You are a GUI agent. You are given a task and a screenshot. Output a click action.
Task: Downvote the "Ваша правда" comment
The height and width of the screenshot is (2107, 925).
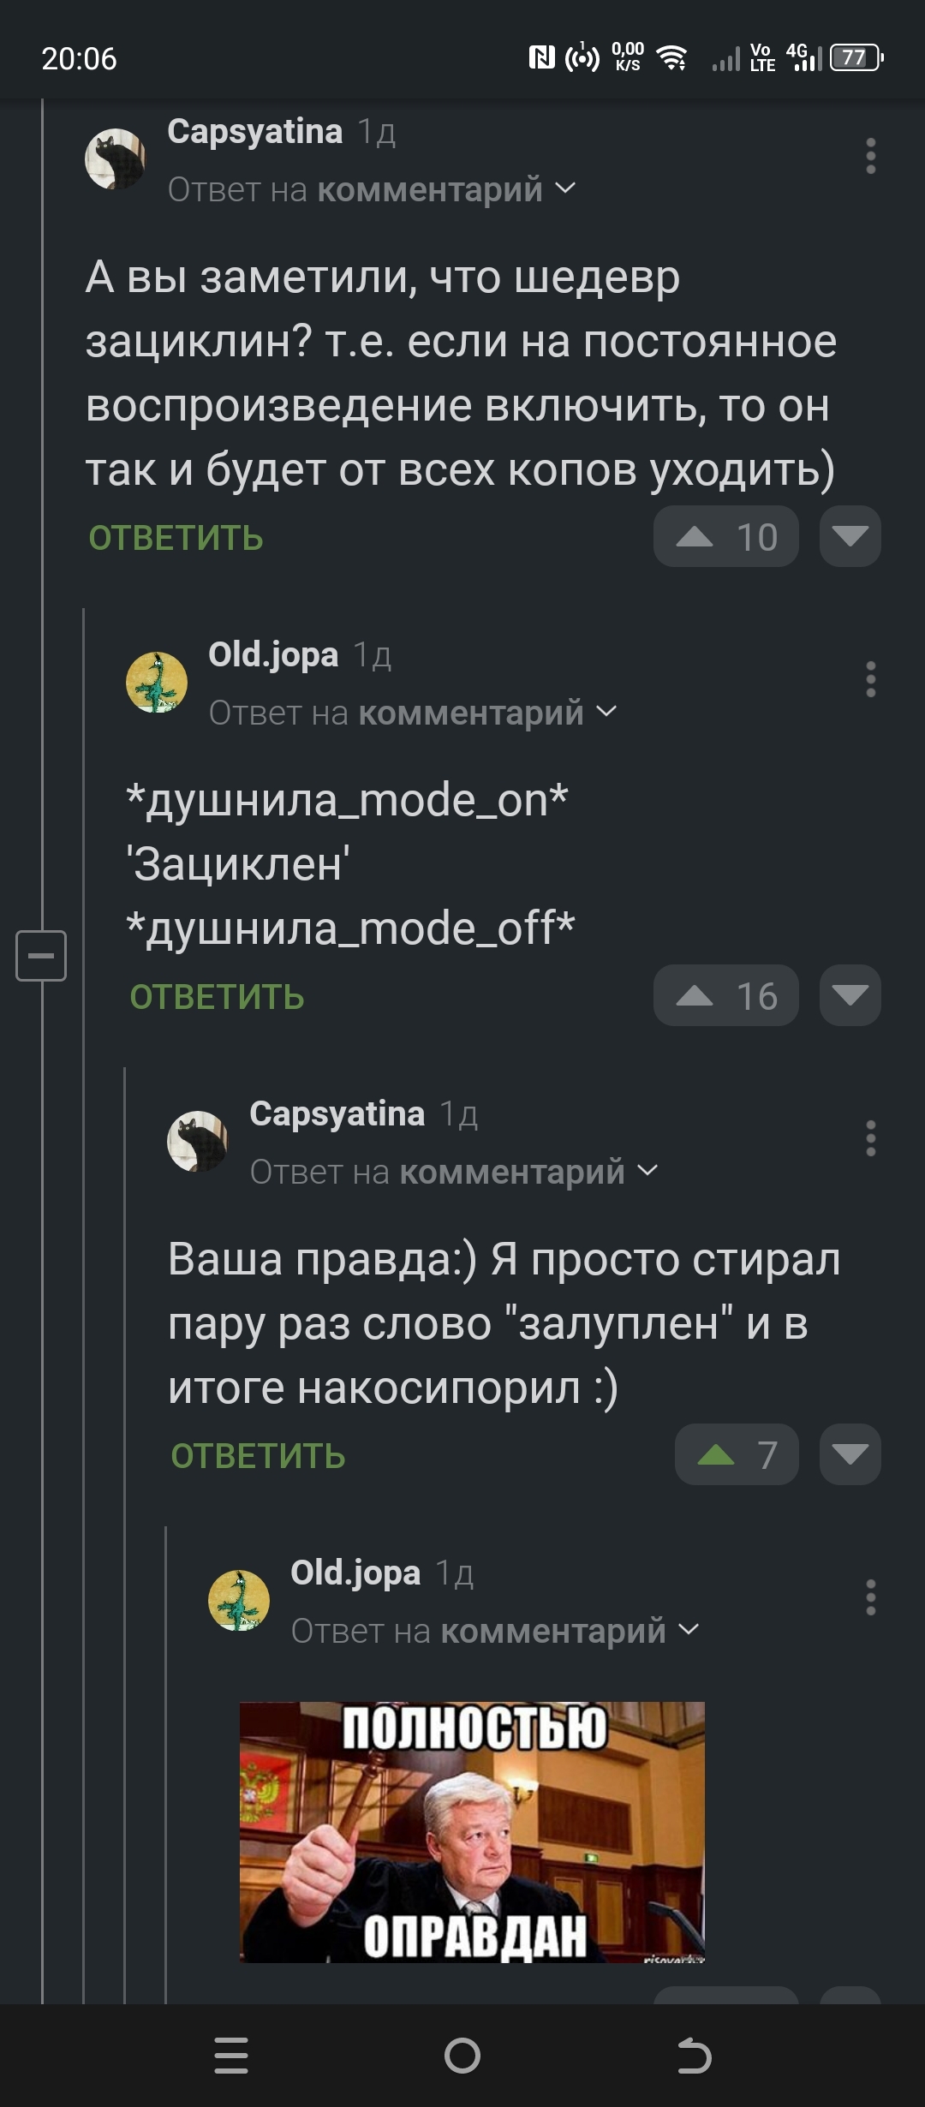pyautogui.click(x=850, y=1454)
